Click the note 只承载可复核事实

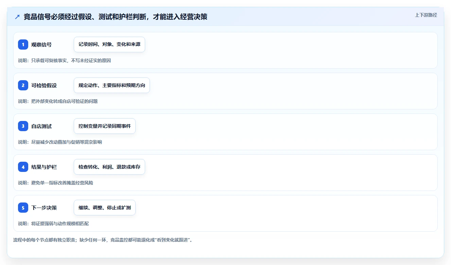[65, 60]
